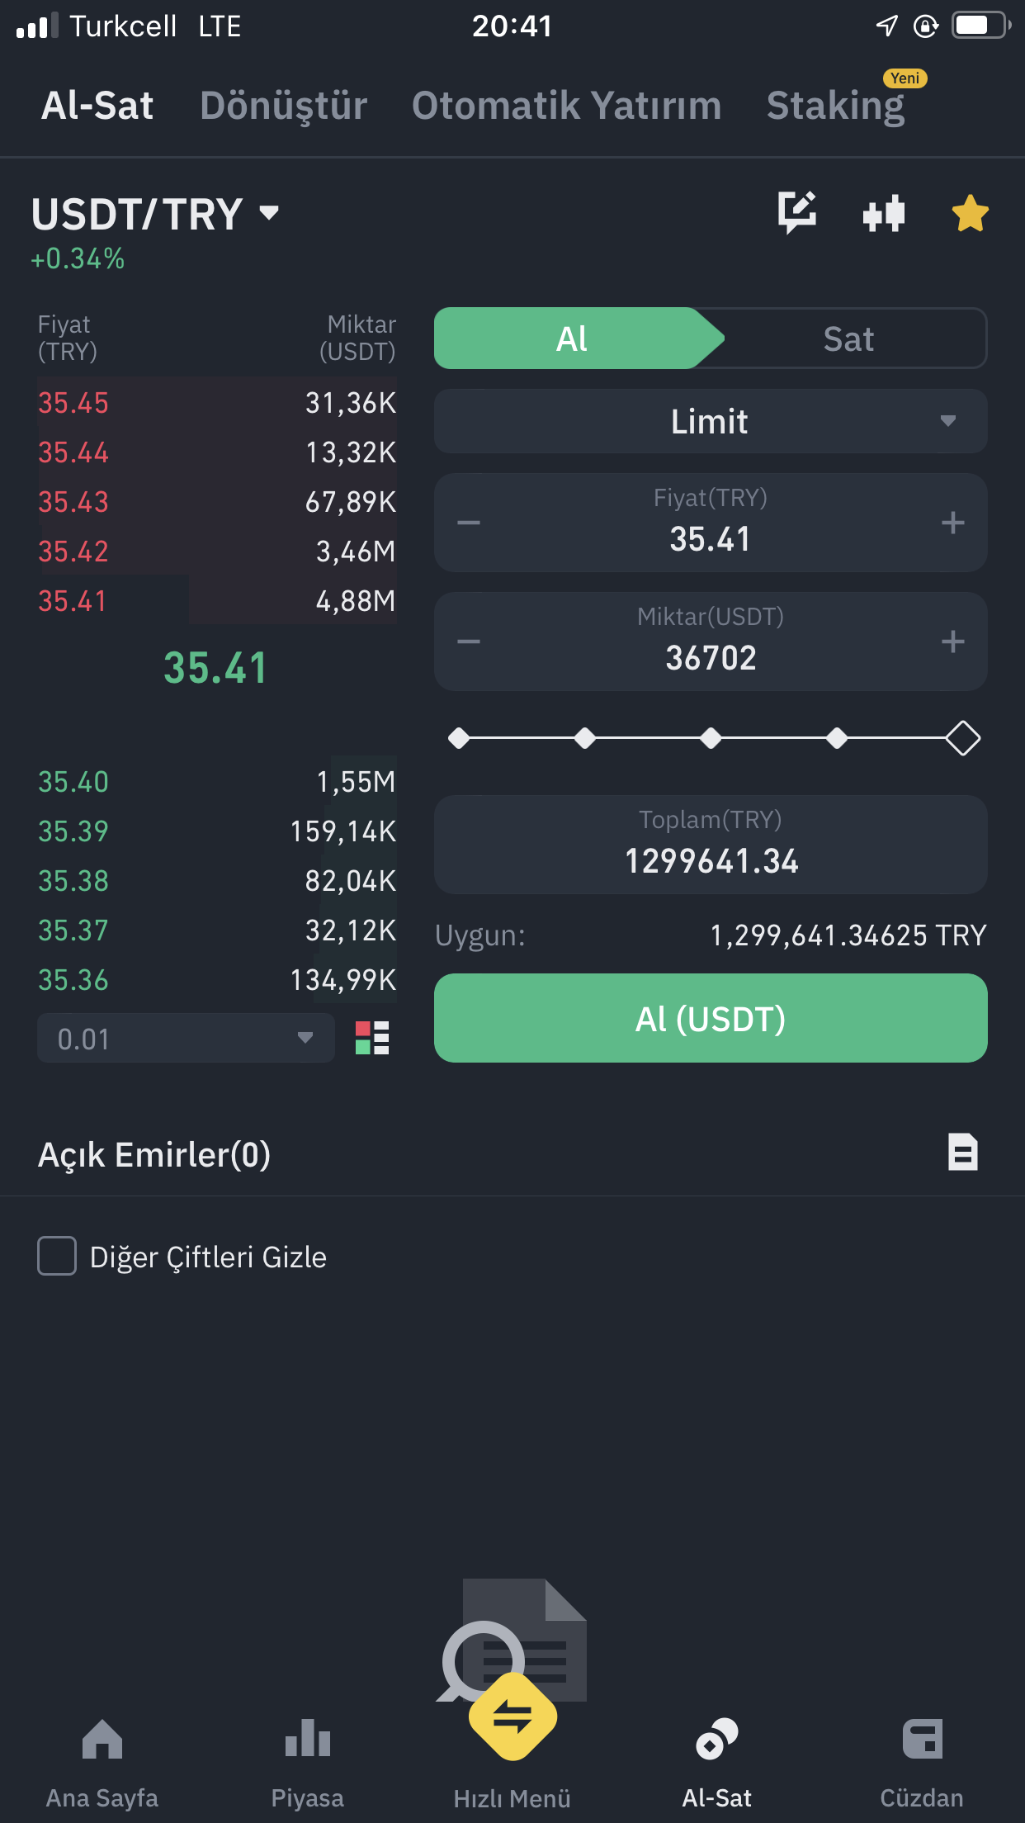Select the Al buy side
1025x1823 pixels.
[571, 339]
